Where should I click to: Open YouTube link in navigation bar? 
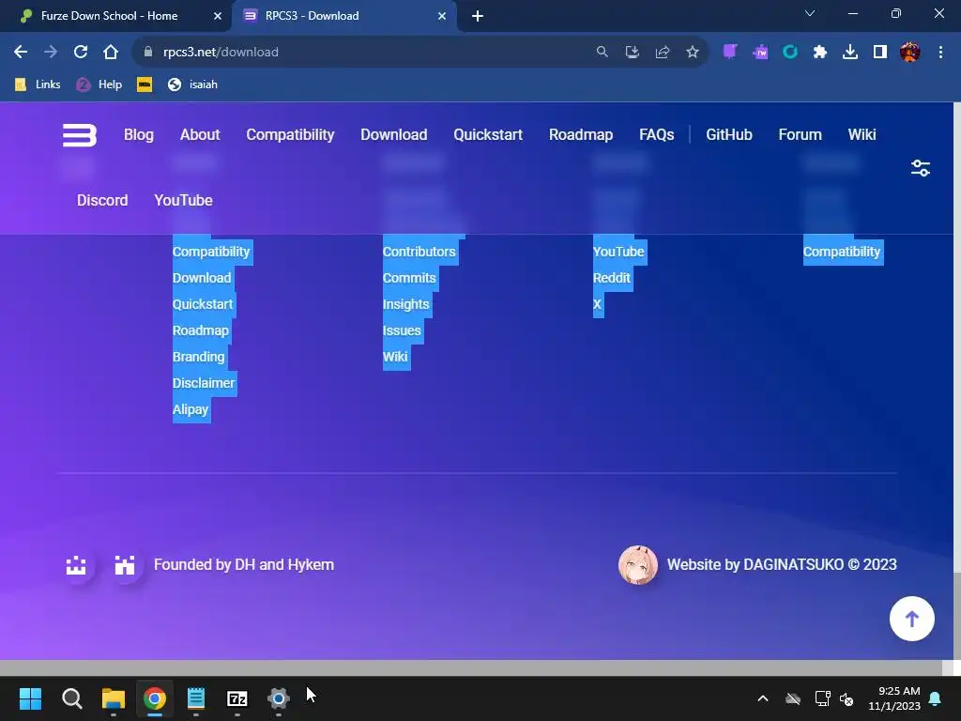(183, 201)
